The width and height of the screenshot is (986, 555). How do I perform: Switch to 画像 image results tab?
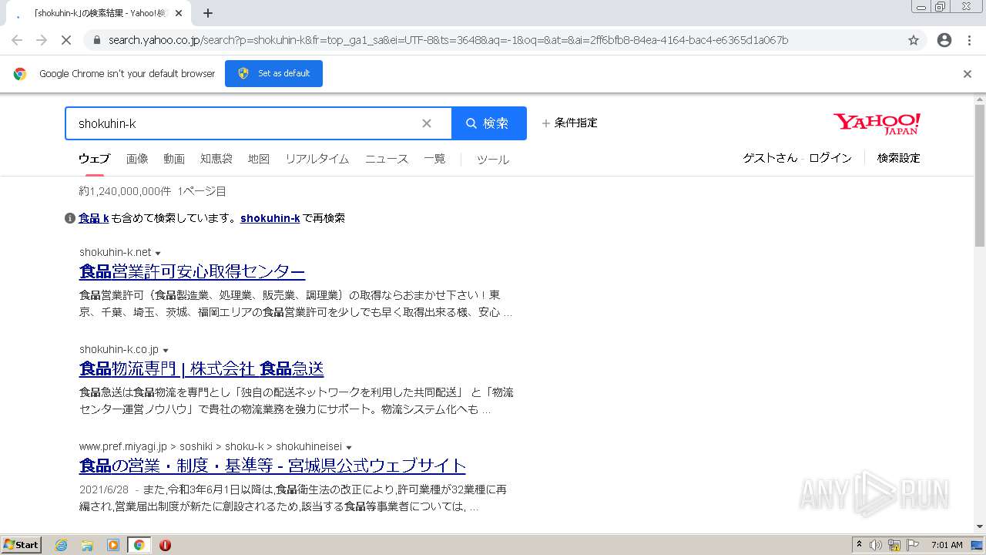pyautogui.click(x=137, y=159)
